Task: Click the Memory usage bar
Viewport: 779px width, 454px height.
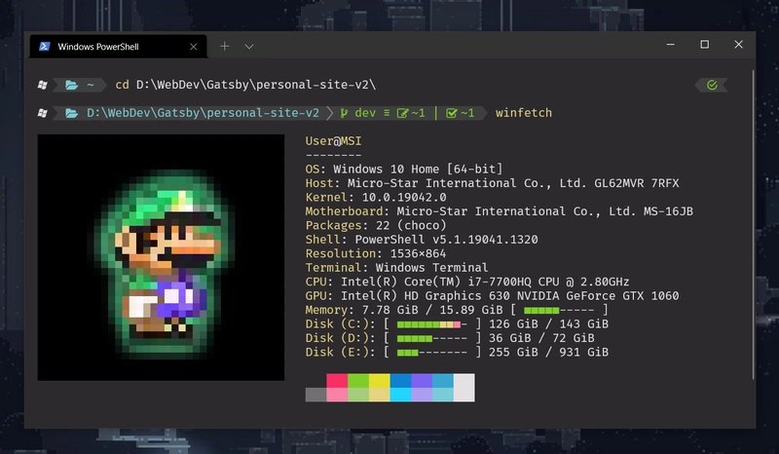Action: 559,310
